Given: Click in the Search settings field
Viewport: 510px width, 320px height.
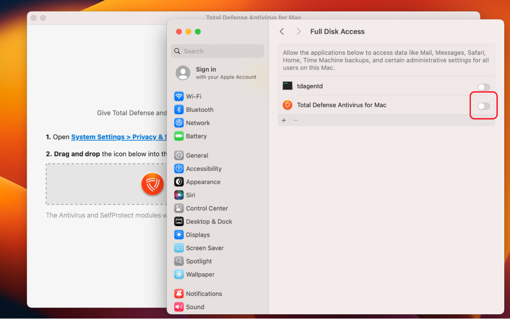Looking at the screenshot, I should pos(218,51).
